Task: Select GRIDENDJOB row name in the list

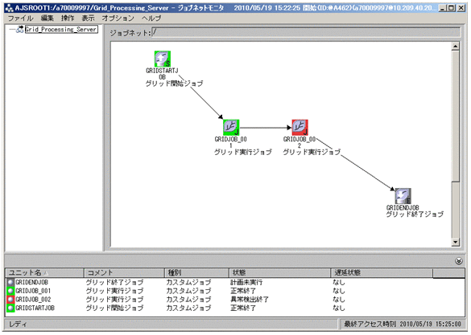Action: 31,282
